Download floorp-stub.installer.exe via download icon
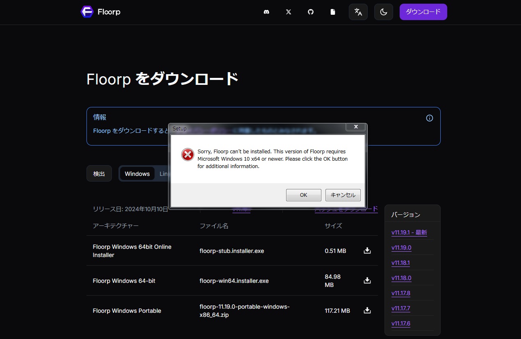The image size is (521, 339). coord(367,250)
